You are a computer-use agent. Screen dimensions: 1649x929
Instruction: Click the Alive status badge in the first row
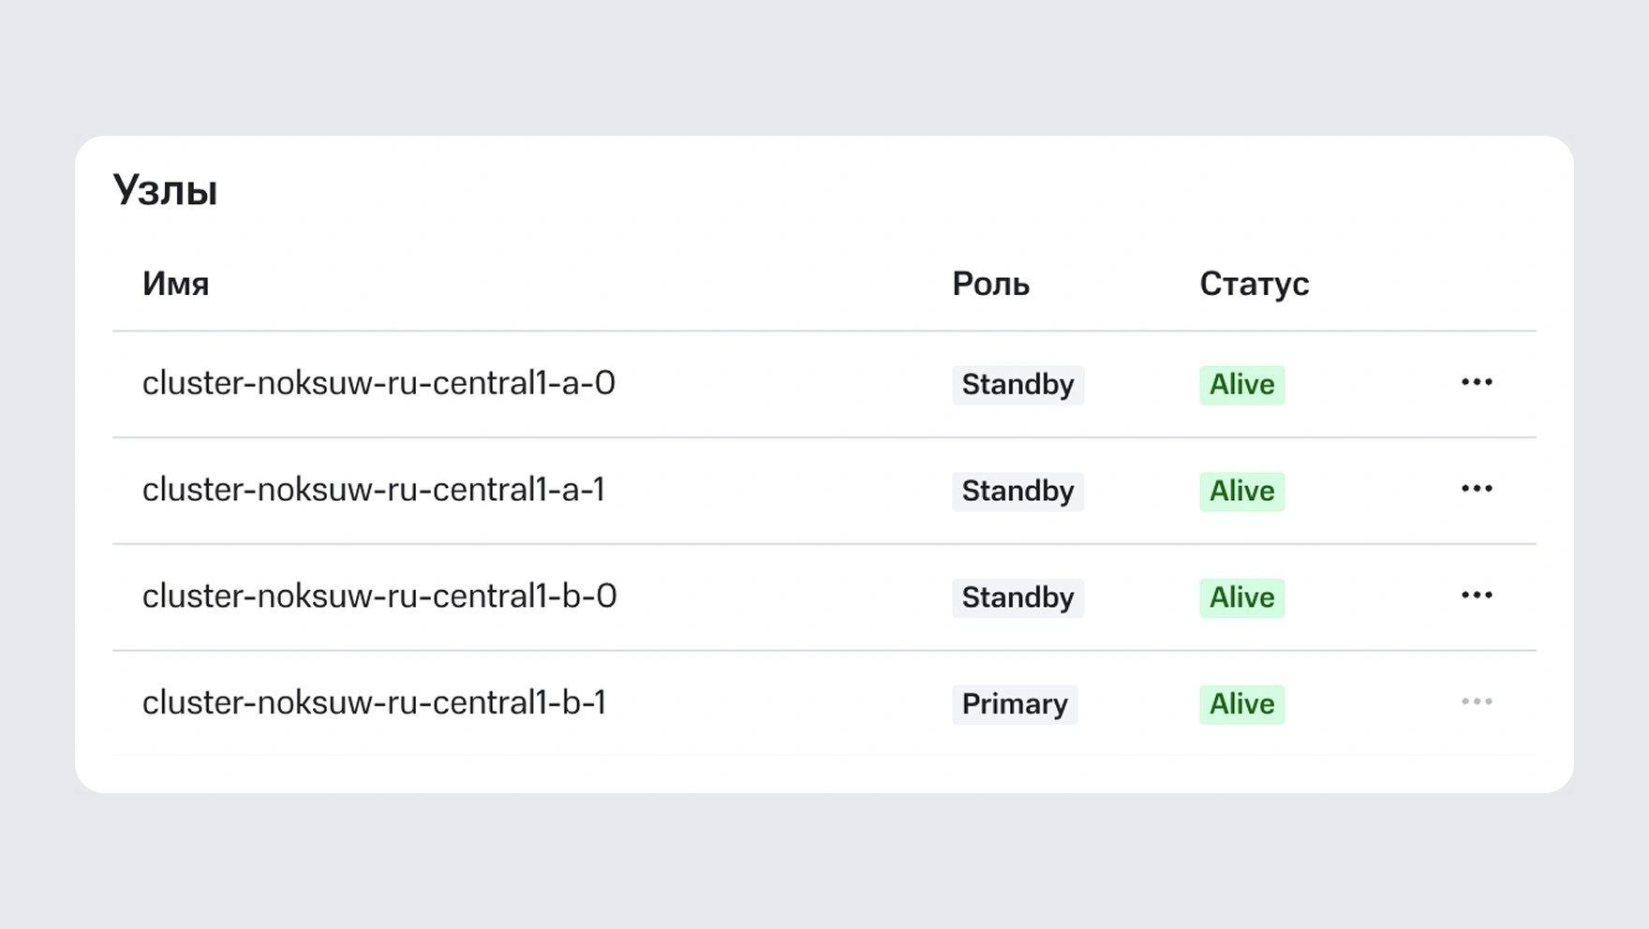tap(1241, 385)
